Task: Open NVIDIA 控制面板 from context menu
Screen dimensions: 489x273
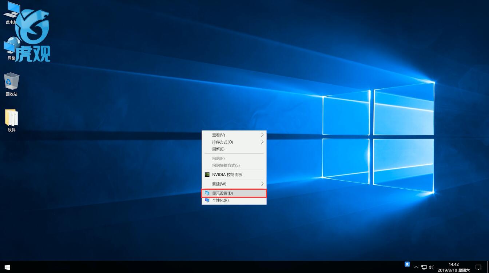Action: click(234, 174)
